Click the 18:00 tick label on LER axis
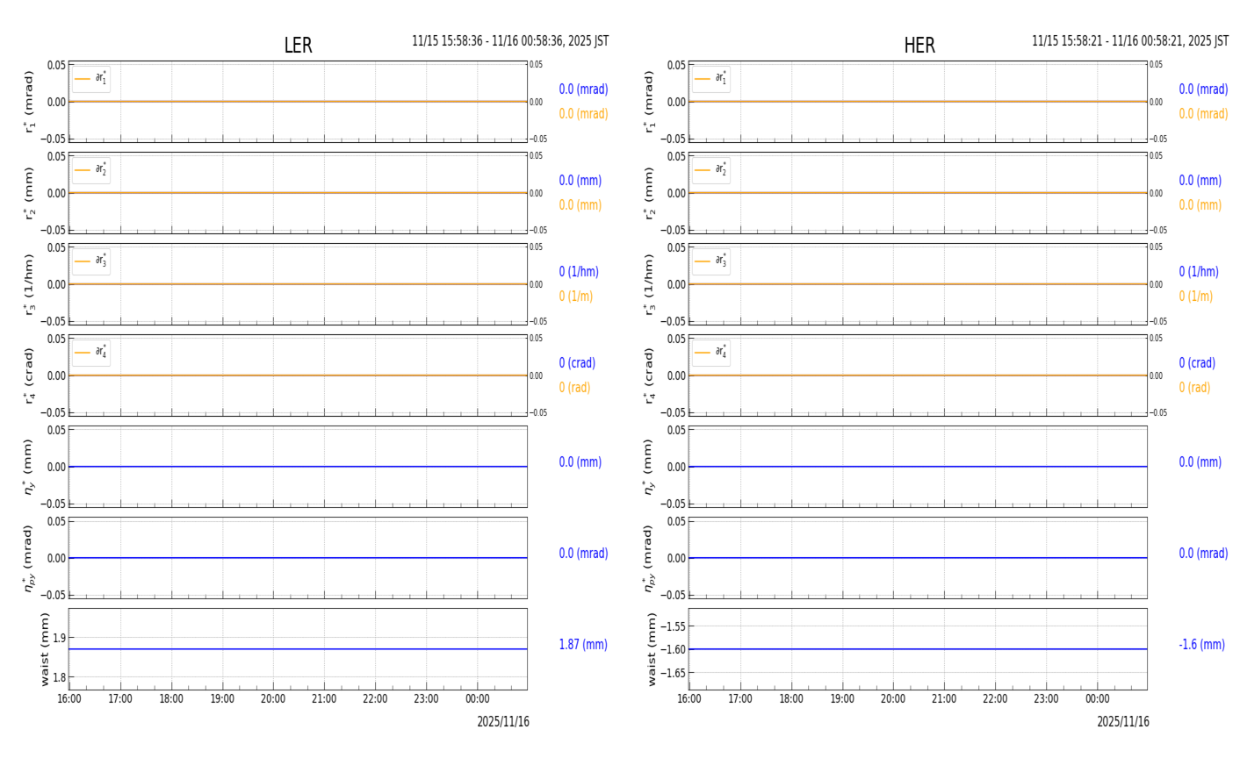The width and height of the screenshot is (1240, 758). (171, 699)
